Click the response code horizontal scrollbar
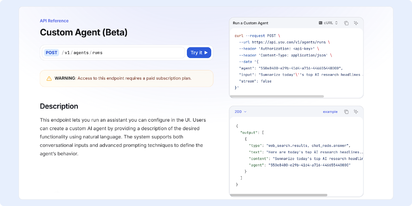 pyautogui.click(x=279, y=195)
